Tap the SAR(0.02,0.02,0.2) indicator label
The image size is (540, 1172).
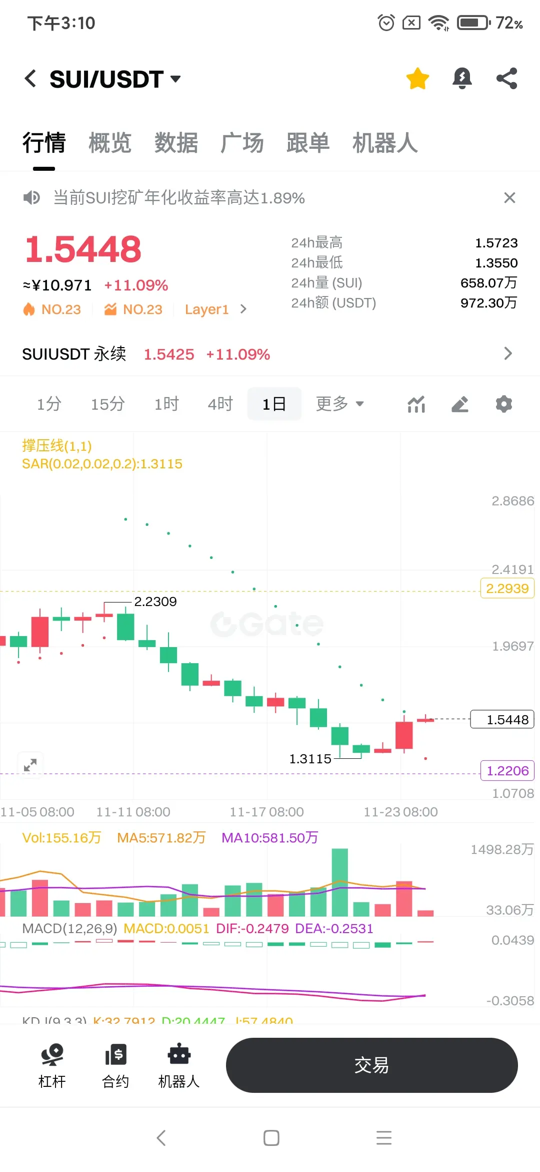(x=102, y=464)
